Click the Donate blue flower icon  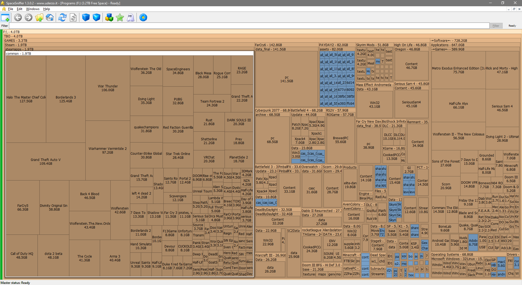143,18
